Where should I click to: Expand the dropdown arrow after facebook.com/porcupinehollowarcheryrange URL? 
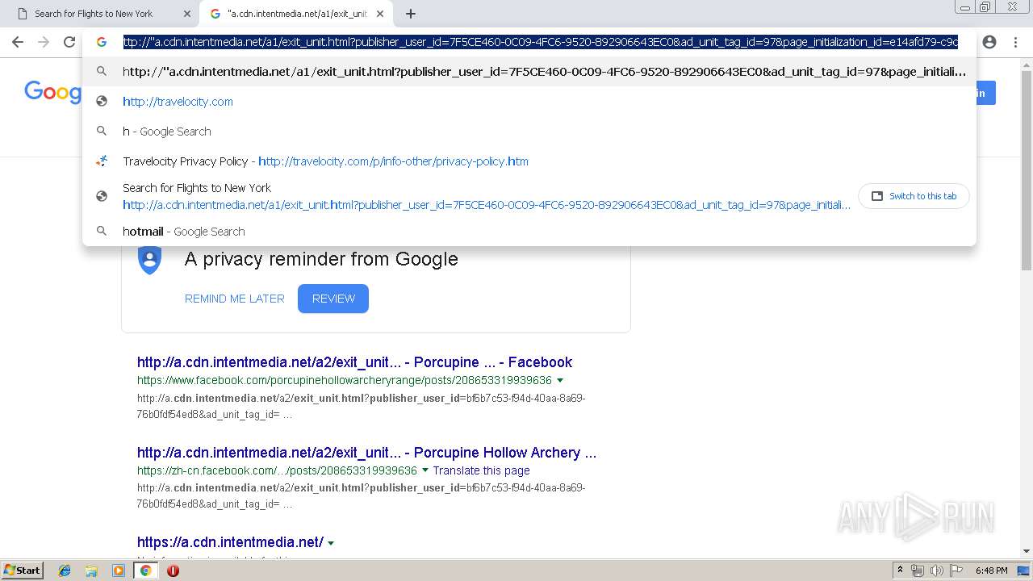pos(560,380)
